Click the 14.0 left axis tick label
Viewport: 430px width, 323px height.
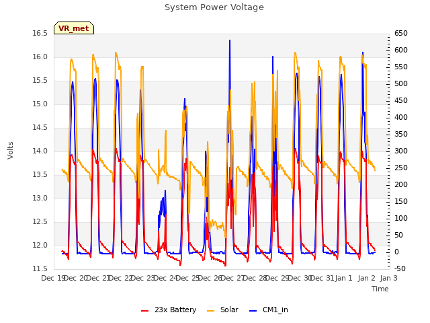coord(40,151)
